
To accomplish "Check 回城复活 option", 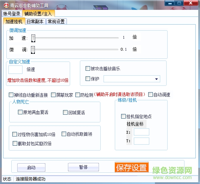I will click(65, 112).
